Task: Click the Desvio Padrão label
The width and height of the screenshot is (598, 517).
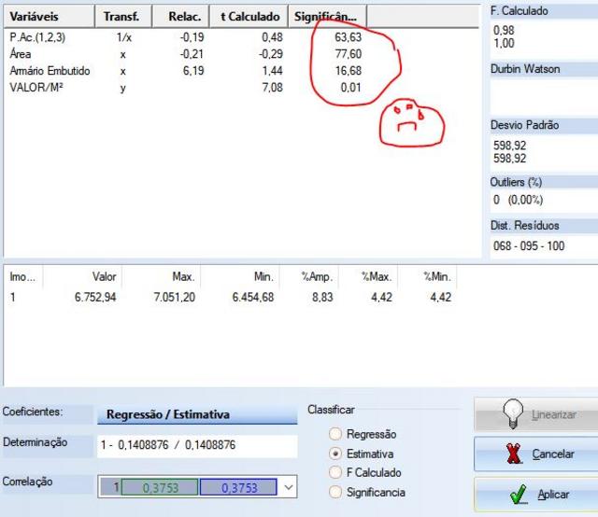Action: pyautogui.click(x=524, y=125)
